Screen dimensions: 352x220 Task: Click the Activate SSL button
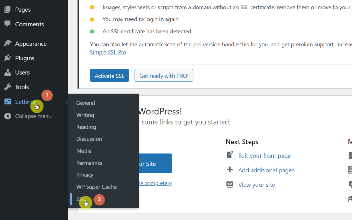(x=109, y=76)
